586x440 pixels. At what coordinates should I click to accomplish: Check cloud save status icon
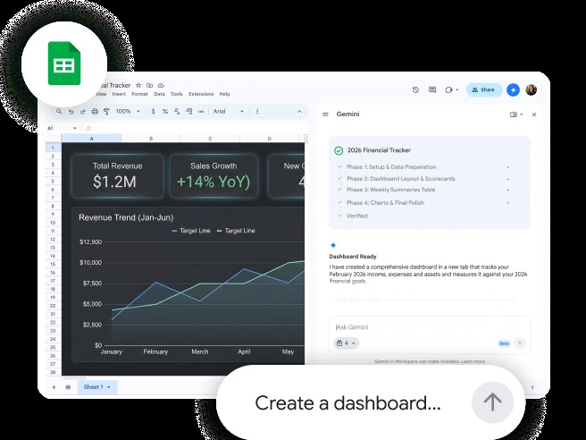161,85
